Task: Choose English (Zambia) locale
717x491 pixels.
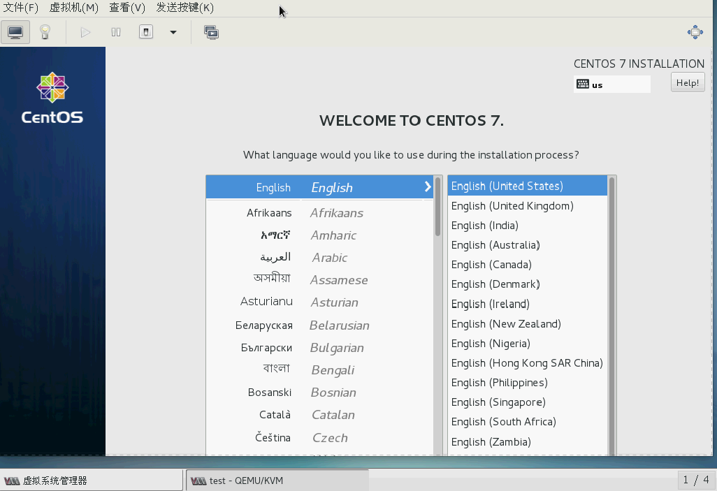Action: point(528,441)
